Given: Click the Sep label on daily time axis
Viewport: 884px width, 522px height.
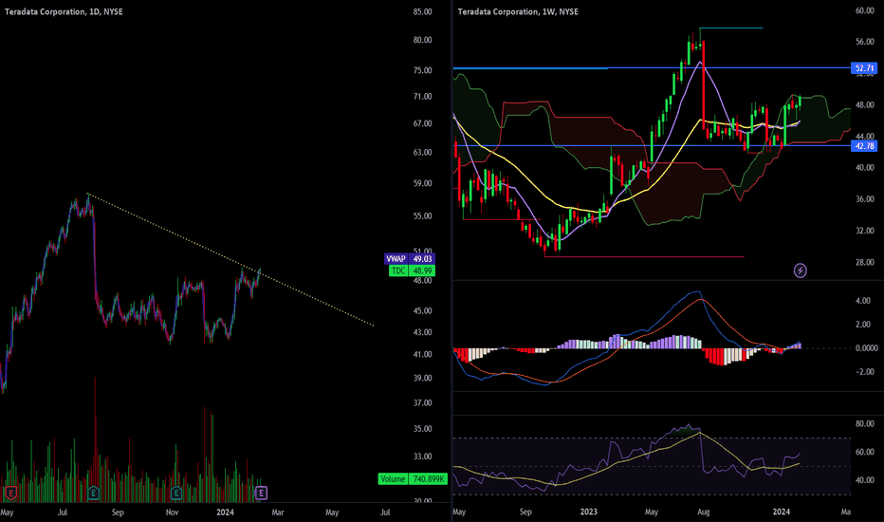Looking at the screenshot, I should (118, 513).
